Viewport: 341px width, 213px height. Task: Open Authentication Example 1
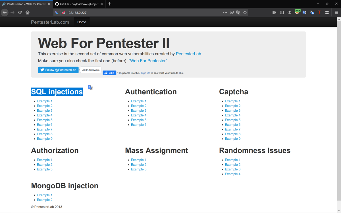point(139,101)
